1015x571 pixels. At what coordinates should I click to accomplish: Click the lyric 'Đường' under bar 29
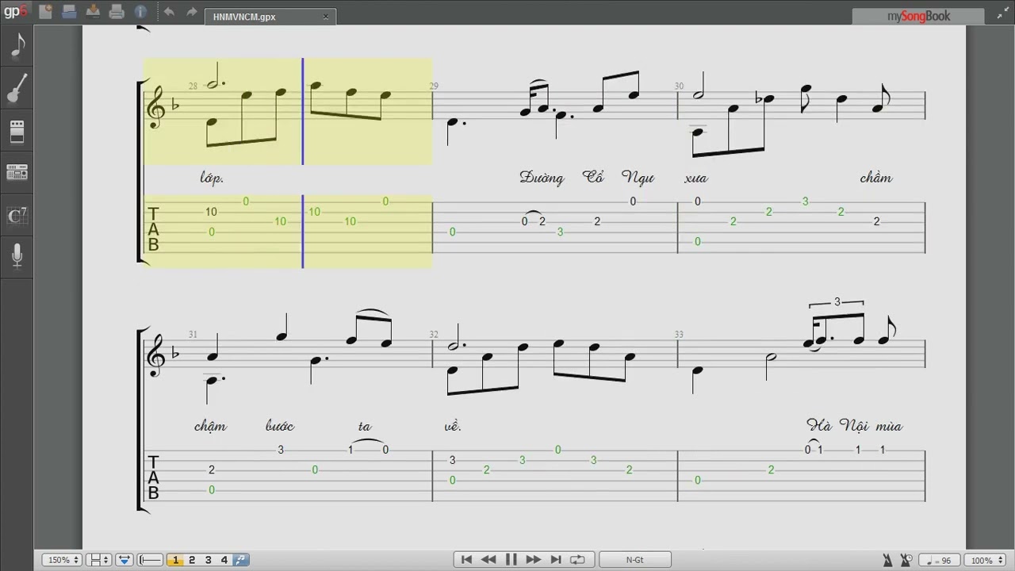click(x=542, y=178)
